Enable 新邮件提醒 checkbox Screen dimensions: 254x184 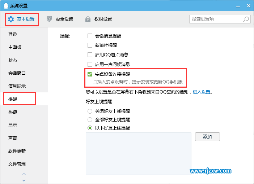coord(90,45)
